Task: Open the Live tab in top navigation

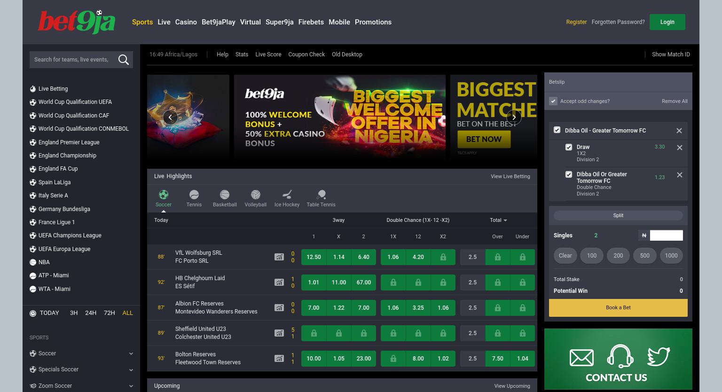Action: coord(164,22)
